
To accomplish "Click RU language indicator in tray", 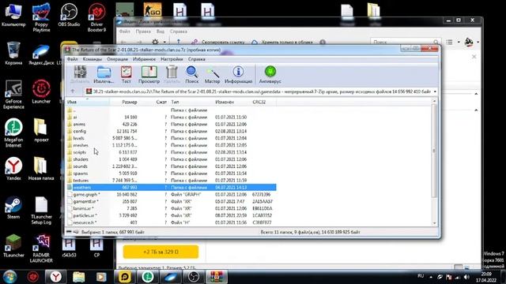I will click(421, 276).
